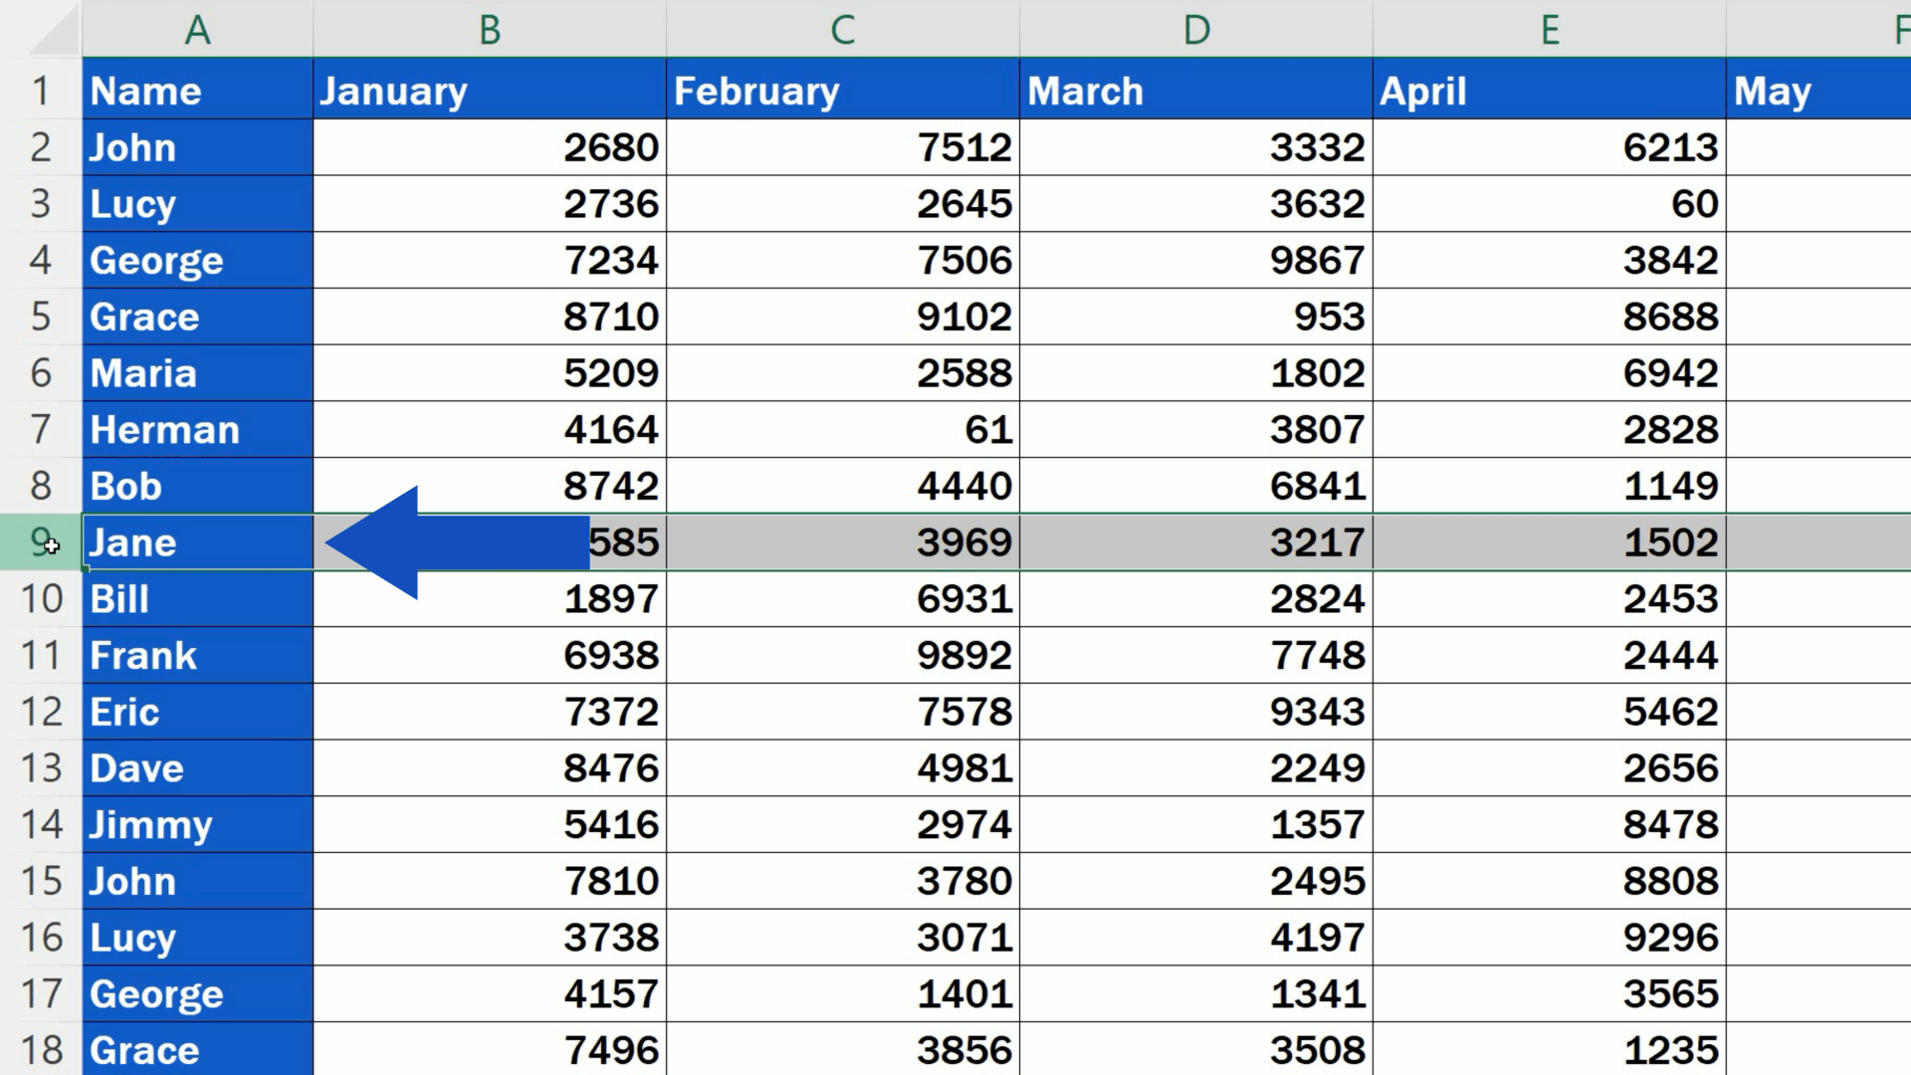Screen dimensions: 1911x1075
Task: Click the cell with 9296 for Lucy
Action: [1550, 937]
